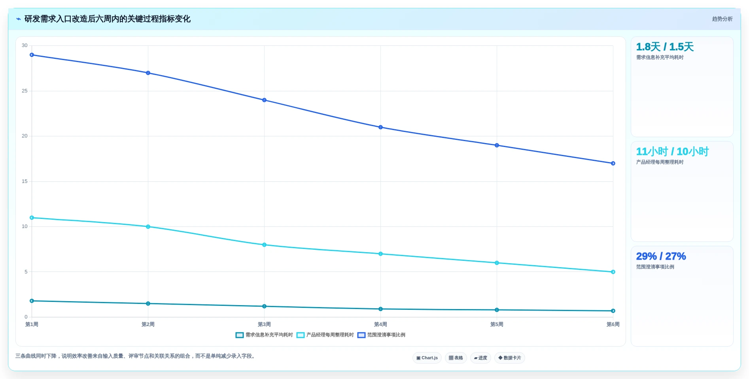Screen dimensions: 749x379
Task: Click card caption 需求信息补充平均耗时
Action: click(660, 58)
